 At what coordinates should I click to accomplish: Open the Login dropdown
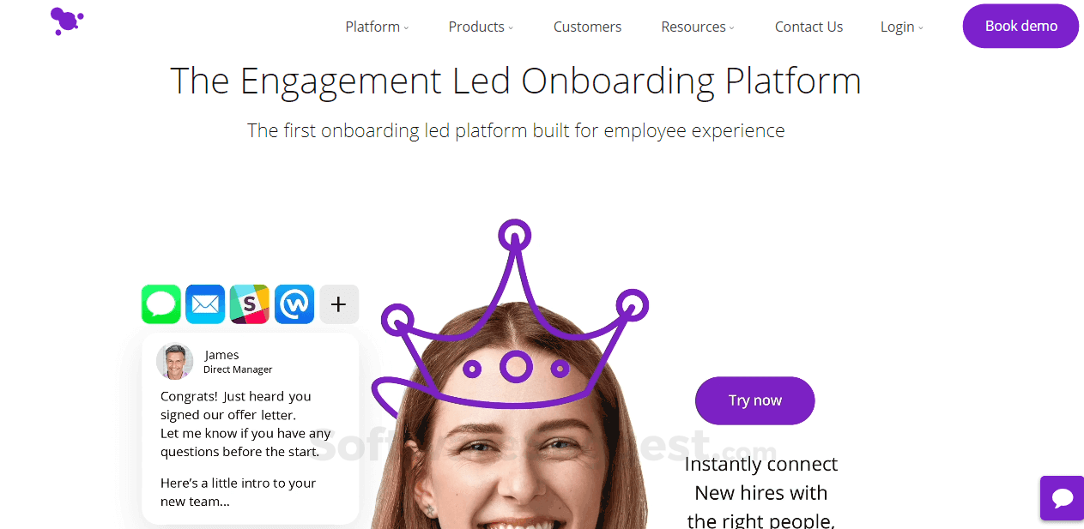click(x=902, y=27)
